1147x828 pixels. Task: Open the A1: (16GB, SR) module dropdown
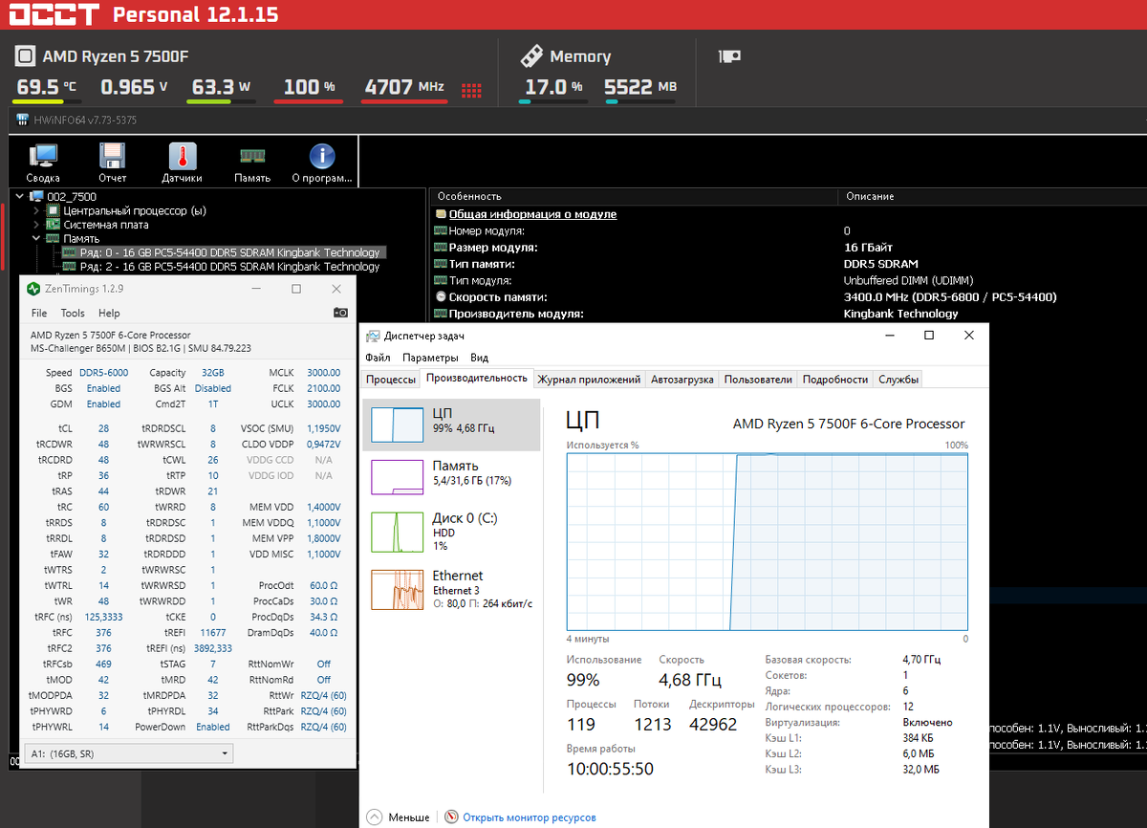[x=128, y=753]
